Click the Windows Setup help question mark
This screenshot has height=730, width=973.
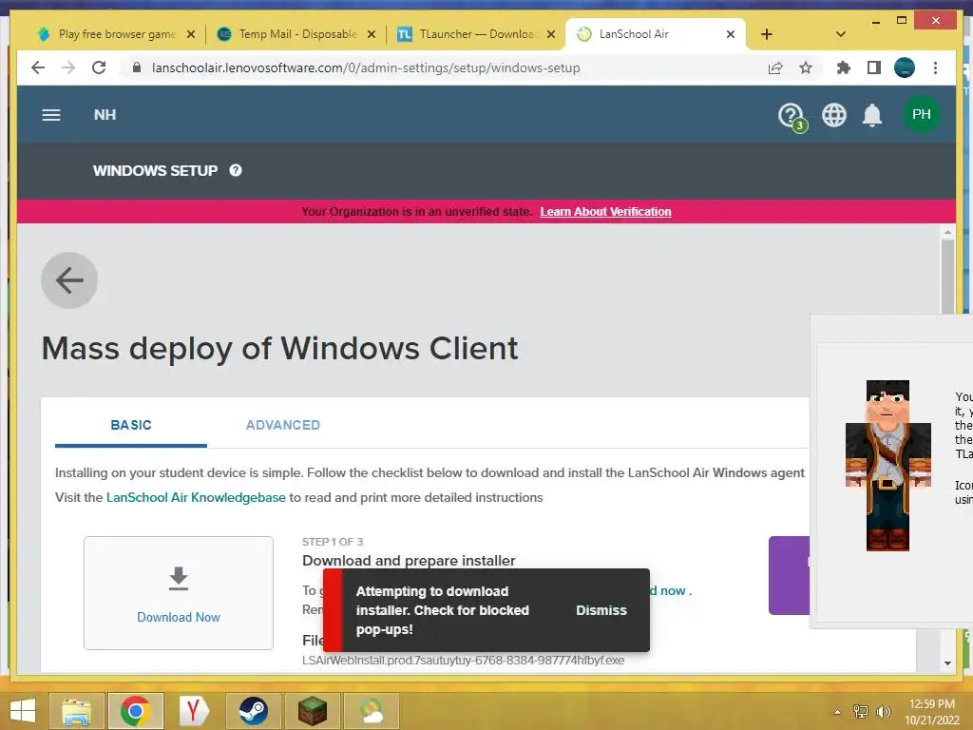tap(236, 170)
